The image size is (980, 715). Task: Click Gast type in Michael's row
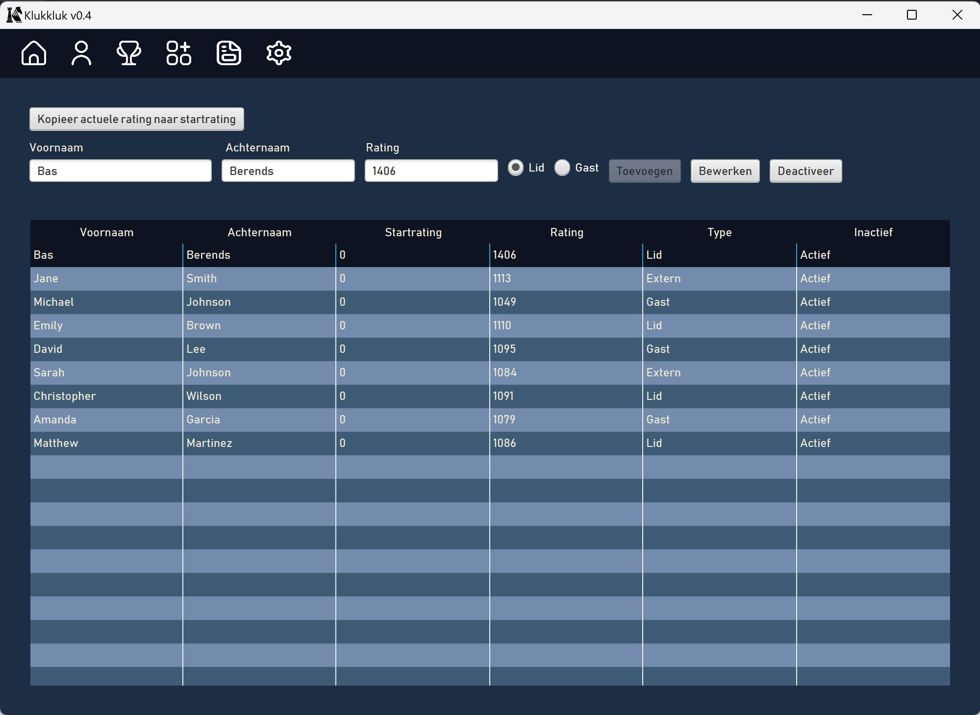[720, 302]
